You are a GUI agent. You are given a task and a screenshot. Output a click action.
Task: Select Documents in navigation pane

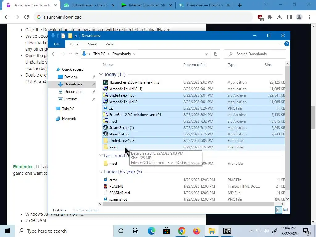tap(74, 91)
